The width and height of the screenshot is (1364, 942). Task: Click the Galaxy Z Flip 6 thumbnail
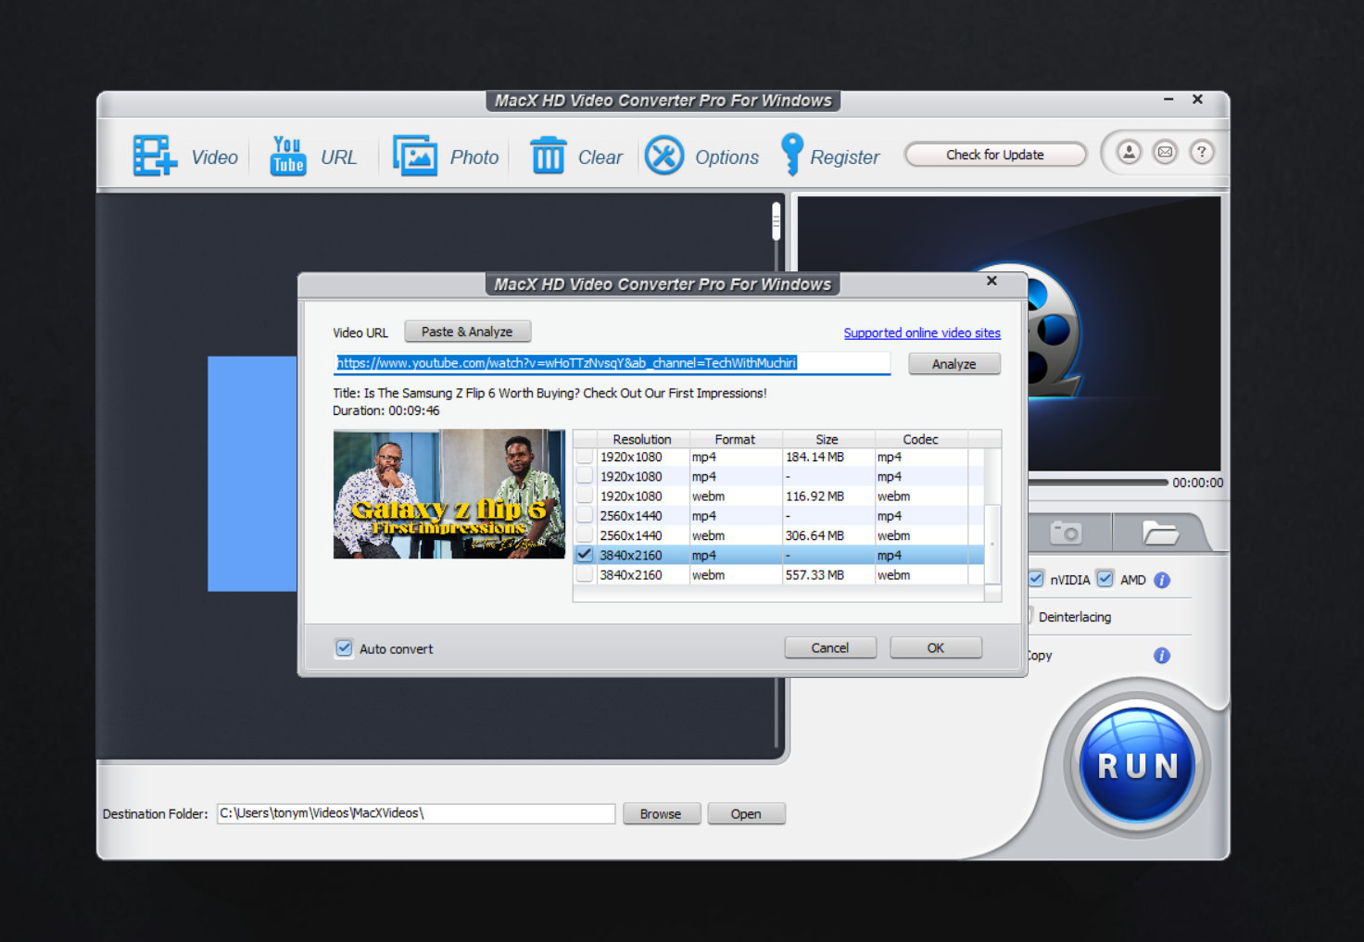[448, 494]
